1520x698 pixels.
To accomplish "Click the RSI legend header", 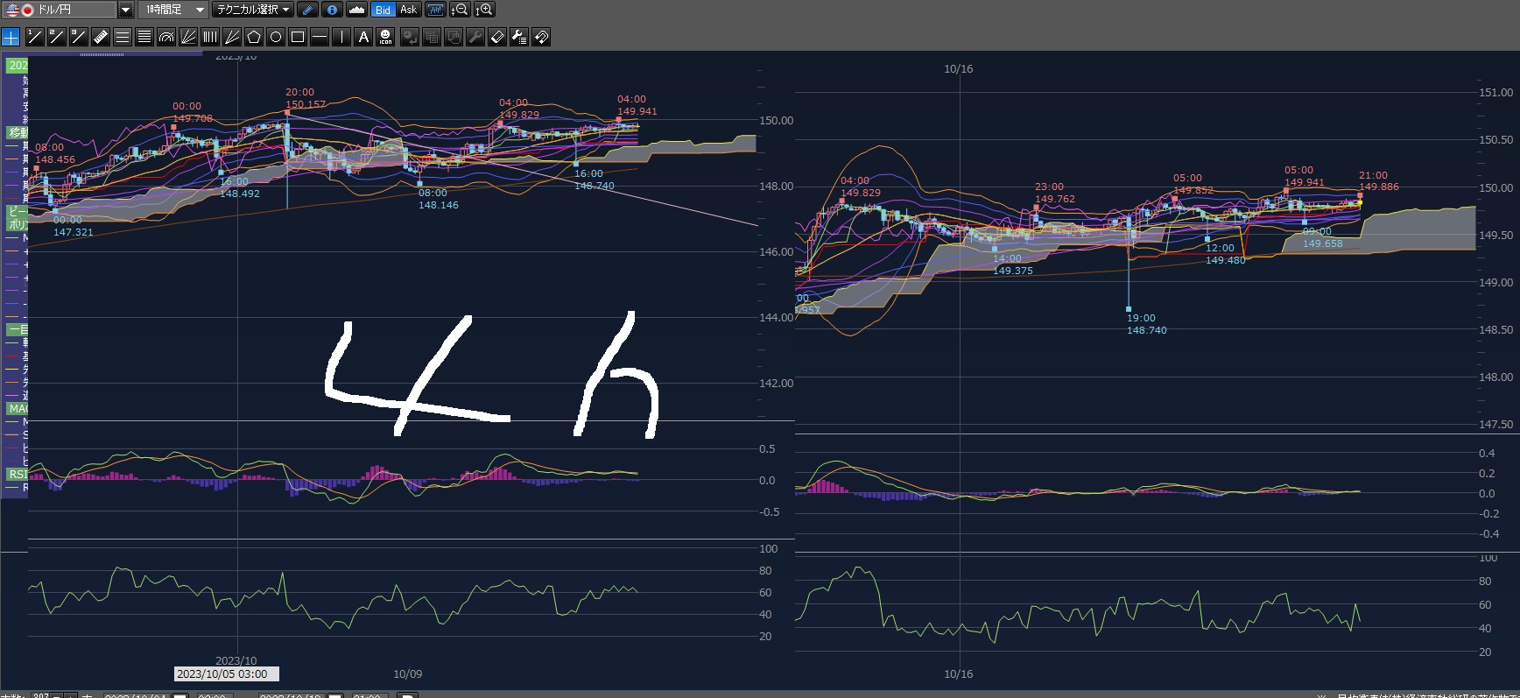I will coord(18,474).
